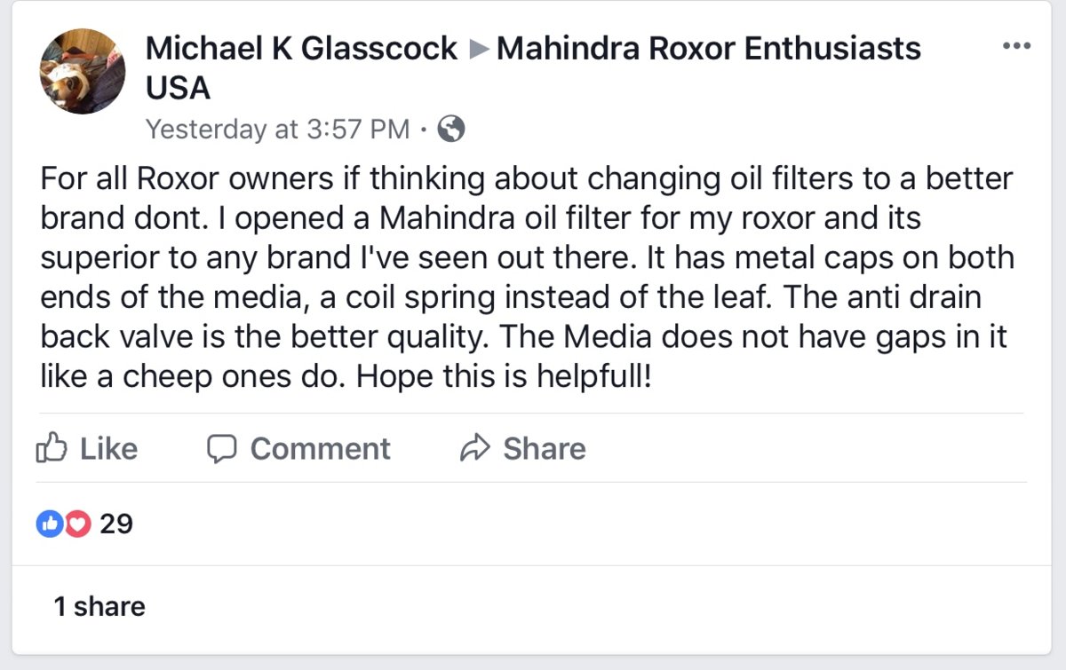Click the speech bubble Comment icon
Screen dimensions: 1066x670
coord(220,448)
